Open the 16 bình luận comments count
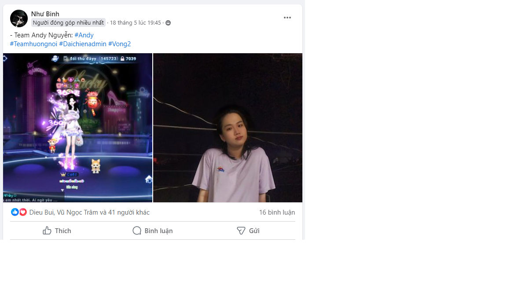507x285 pixels. click(x=277, y=212)
